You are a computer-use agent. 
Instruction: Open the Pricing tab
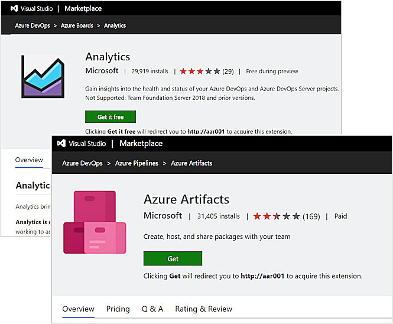[118, 309]
